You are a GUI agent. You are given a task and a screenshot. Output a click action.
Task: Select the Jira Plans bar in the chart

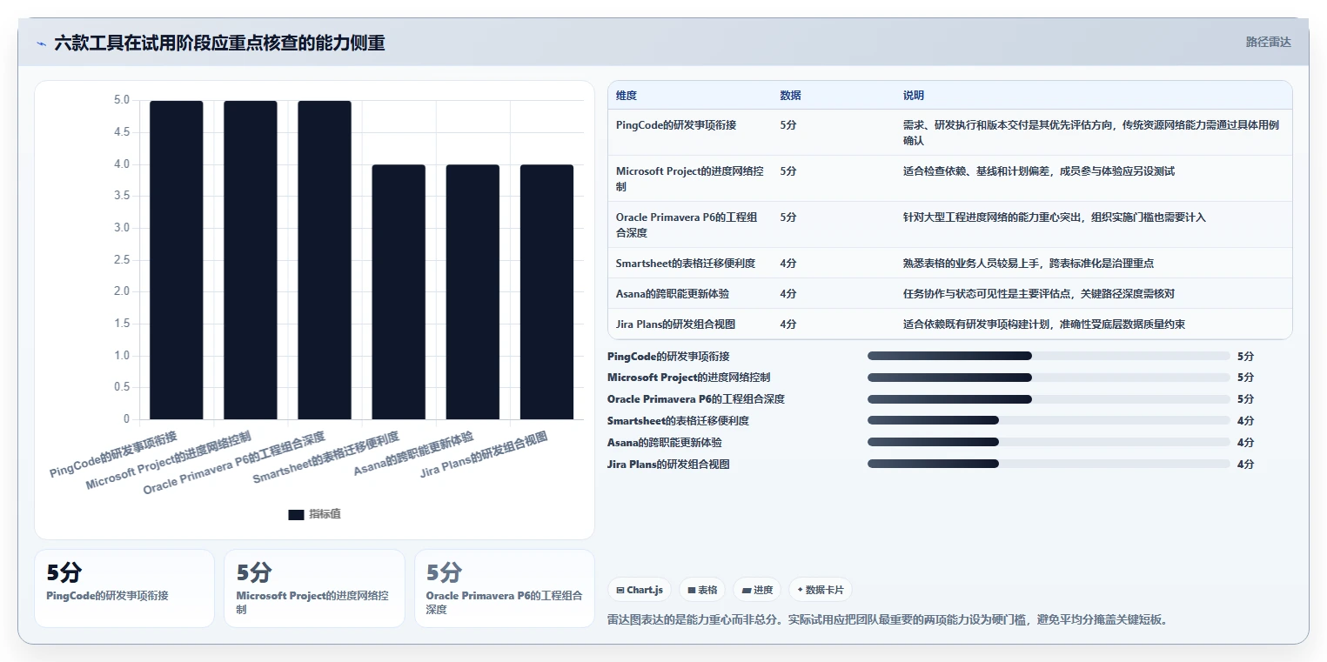546,292
